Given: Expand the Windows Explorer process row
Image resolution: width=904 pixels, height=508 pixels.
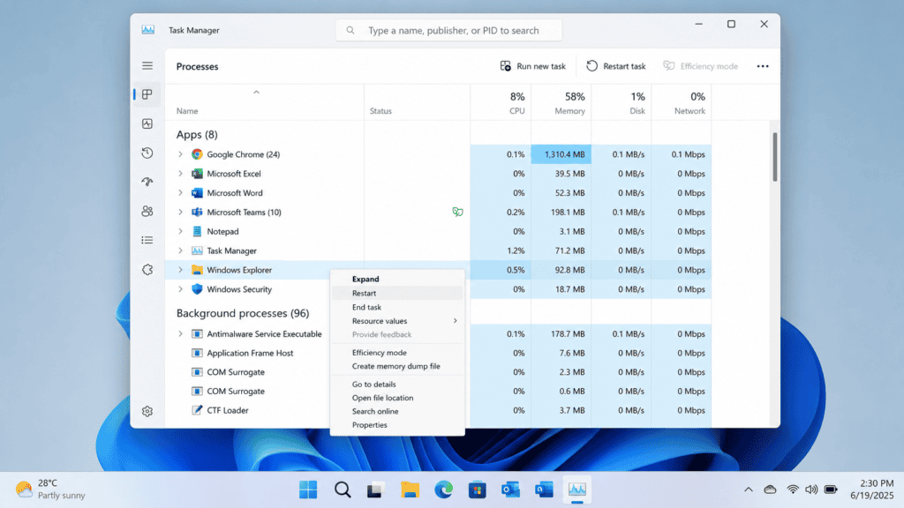Looking at the screenshot, I should tap(180, 270).
